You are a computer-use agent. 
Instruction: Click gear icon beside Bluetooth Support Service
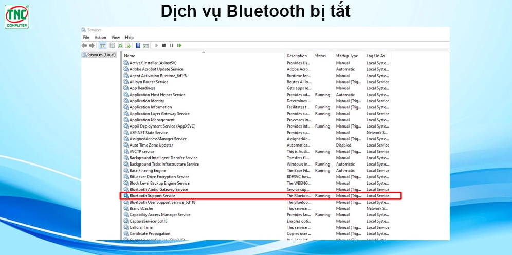coord(126,196)
